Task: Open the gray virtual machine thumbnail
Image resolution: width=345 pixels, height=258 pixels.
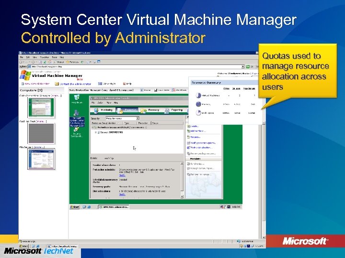Action: pos(41,133)
